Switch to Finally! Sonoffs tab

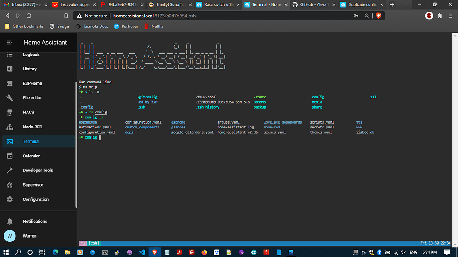pos(169,4)
